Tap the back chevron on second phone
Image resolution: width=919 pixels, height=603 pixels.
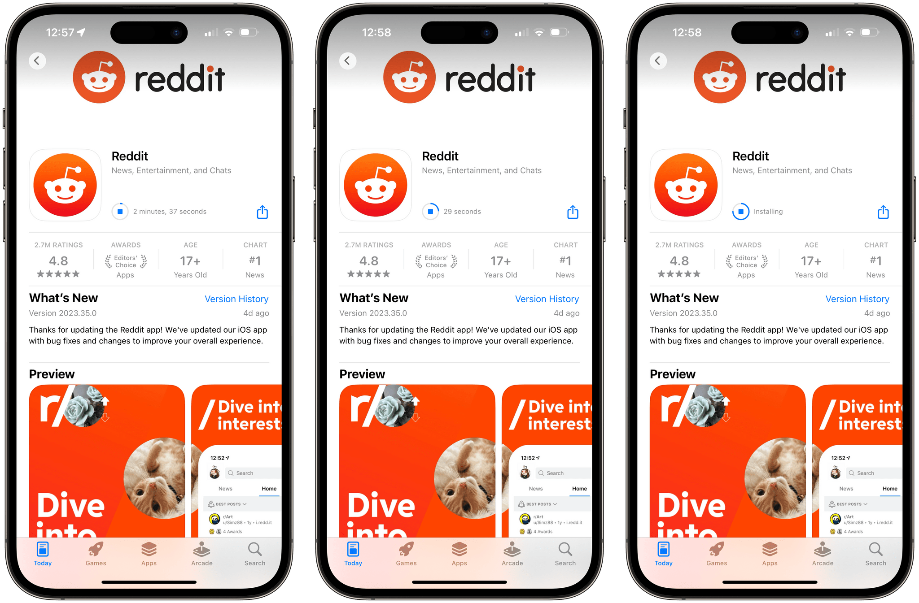pos(348,60)
